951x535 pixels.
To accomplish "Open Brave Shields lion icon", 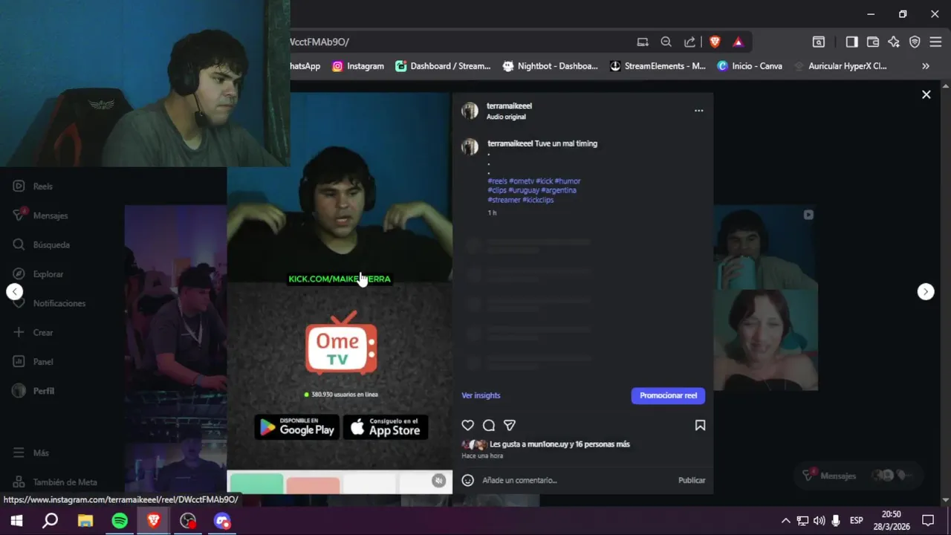I will coord(715,42).
